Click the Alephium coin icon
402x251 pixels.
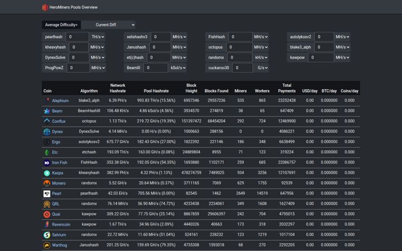47,100
